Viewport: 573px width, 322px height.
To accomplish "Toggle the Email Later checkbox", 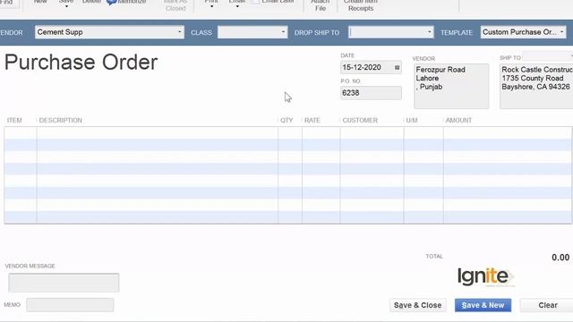I will tap(255, 2).
